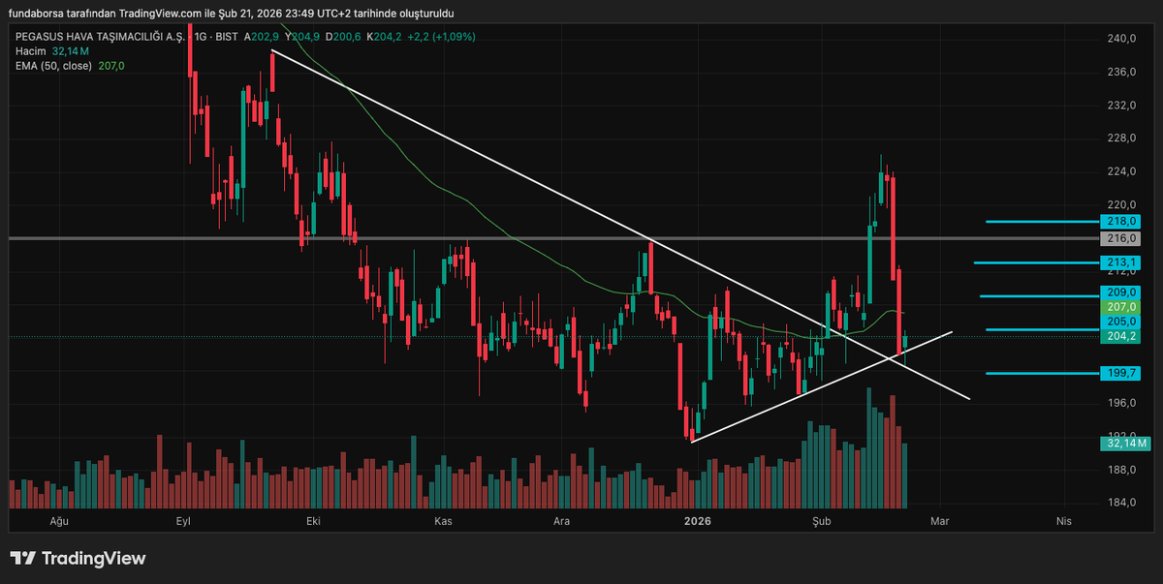Click the 224,0 price axis tick

coord(1120,172)
